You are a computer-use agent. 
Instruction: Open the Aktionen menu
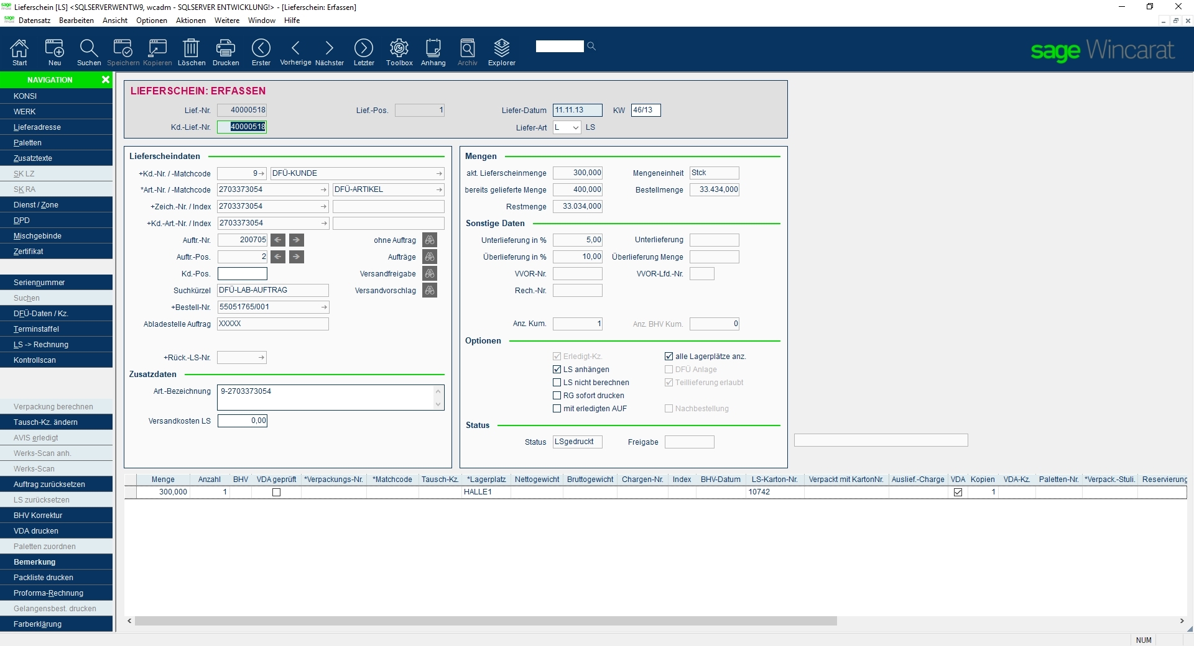point(190,20)
